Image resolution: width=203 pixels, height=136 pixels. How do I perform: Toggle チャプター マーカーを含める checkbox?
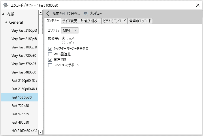point(50,49)
